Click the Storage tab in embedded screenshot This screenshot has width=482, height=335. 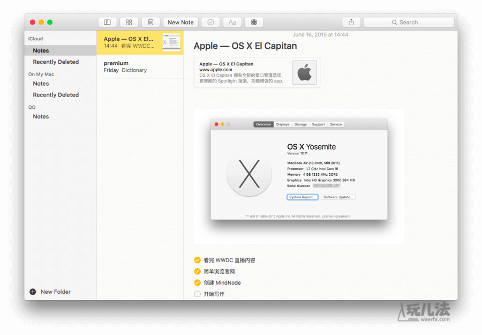pos(300,124)
